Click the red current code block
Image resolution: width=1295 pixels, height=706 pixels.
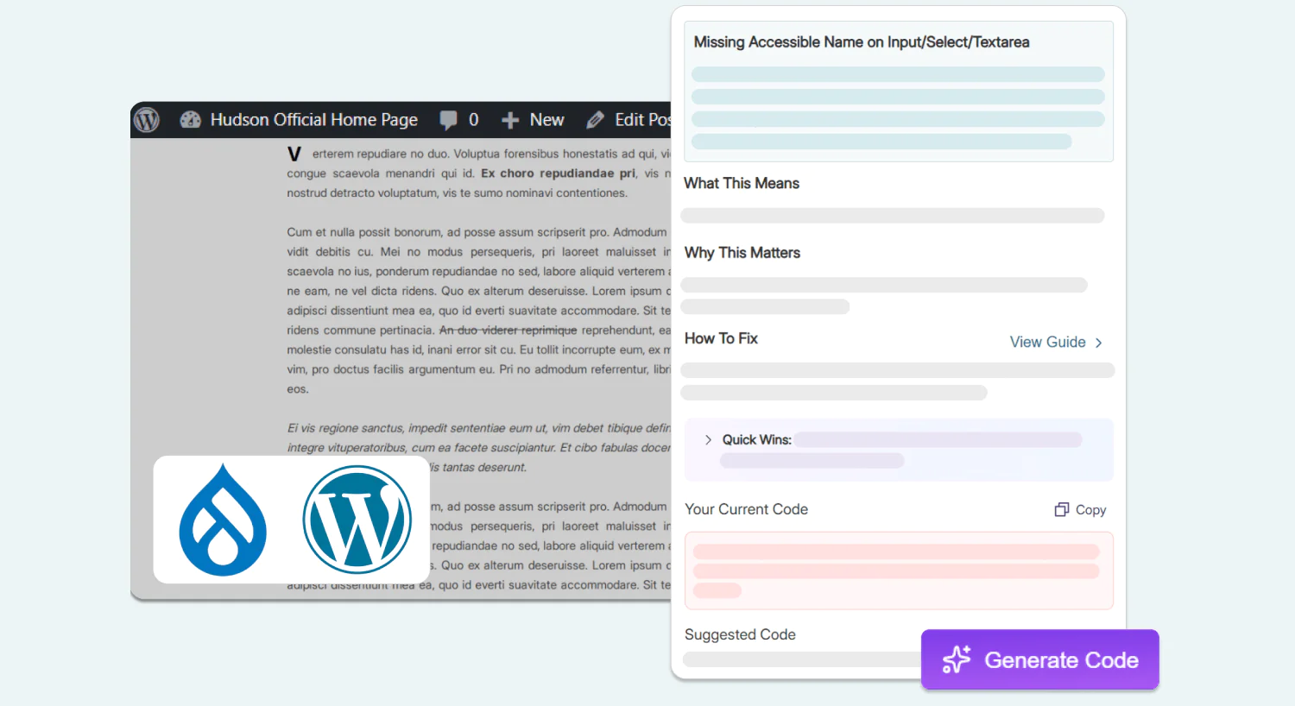click(899, 570)
